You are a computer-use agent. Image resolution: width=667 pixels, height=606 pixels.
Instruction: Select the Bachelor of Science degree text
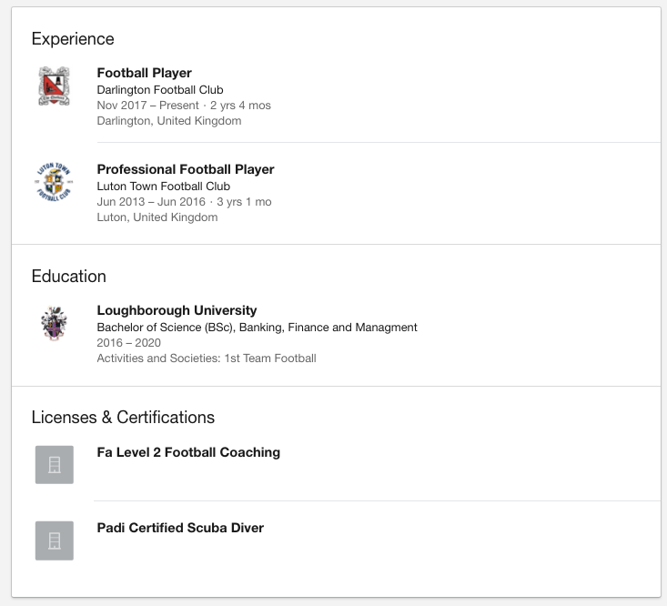click(x=257, y=327)
